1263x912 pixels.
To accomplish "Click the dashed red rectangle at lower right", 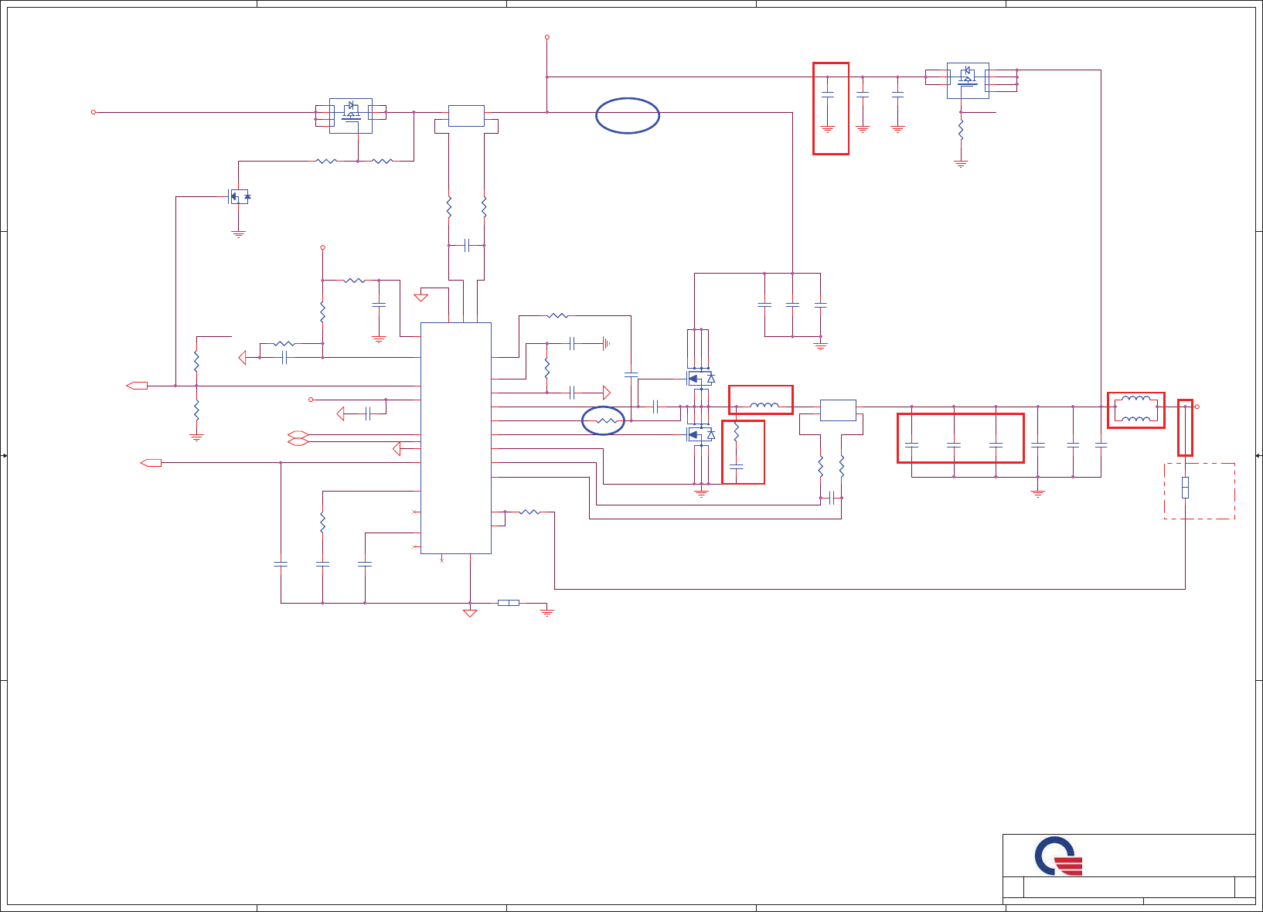I will click(1200, 491).
